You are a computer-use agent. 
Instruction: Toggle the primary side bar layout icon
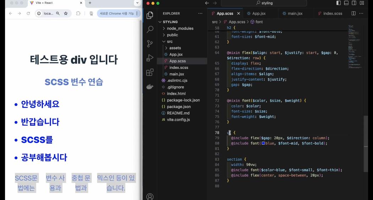[339, 3]
